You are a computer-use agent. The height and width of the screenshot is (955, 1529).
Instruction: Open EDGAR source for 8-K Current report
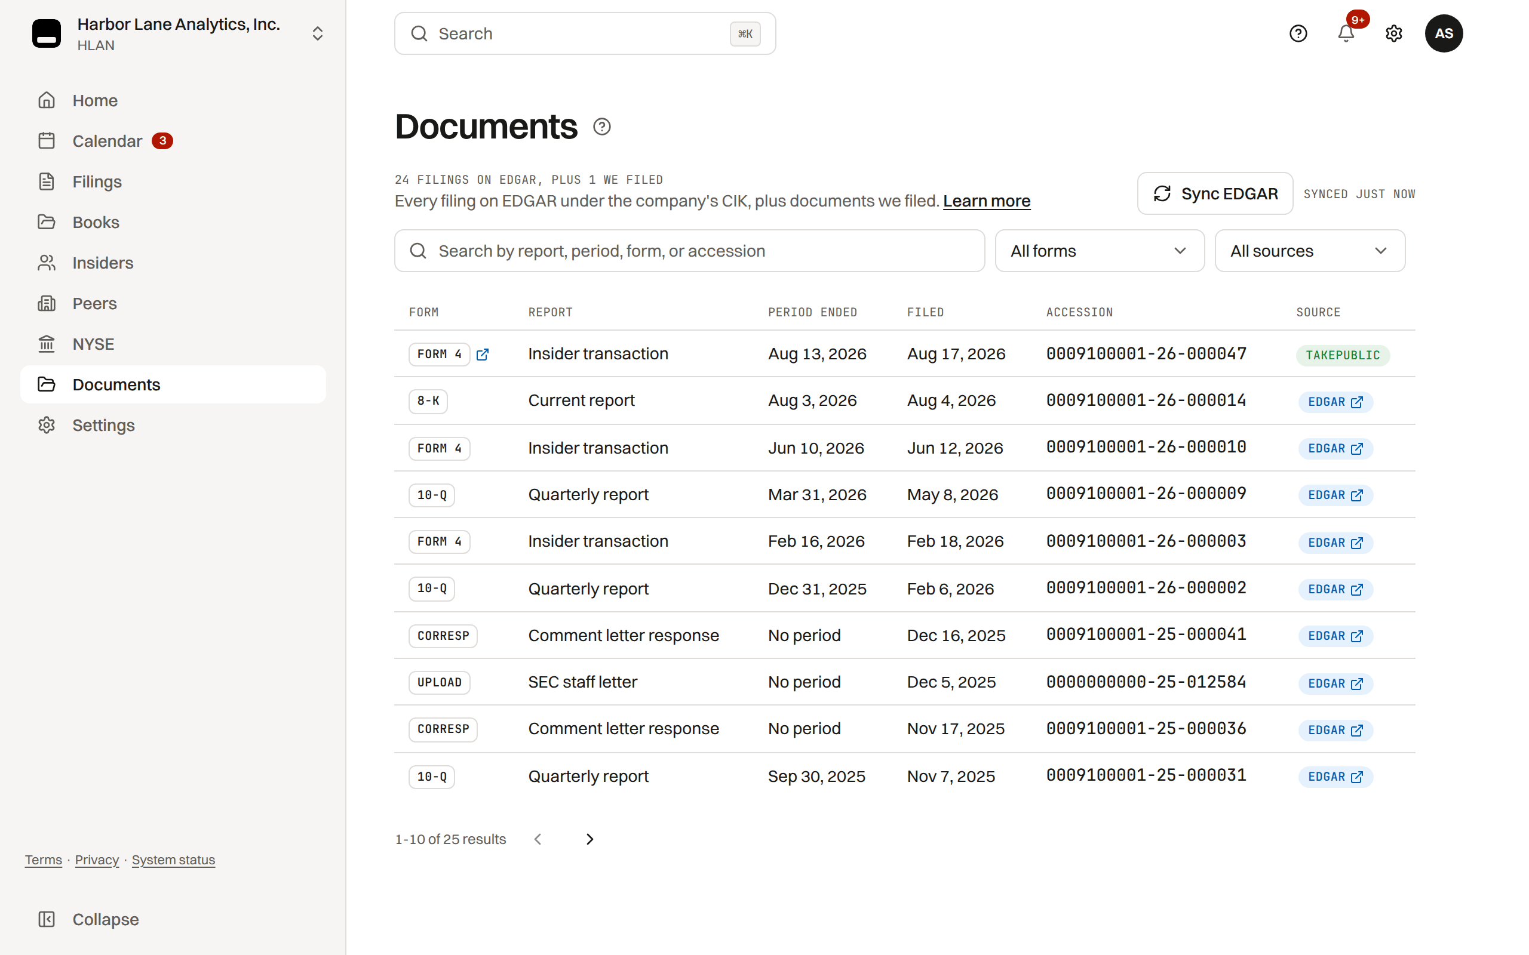1335,402
